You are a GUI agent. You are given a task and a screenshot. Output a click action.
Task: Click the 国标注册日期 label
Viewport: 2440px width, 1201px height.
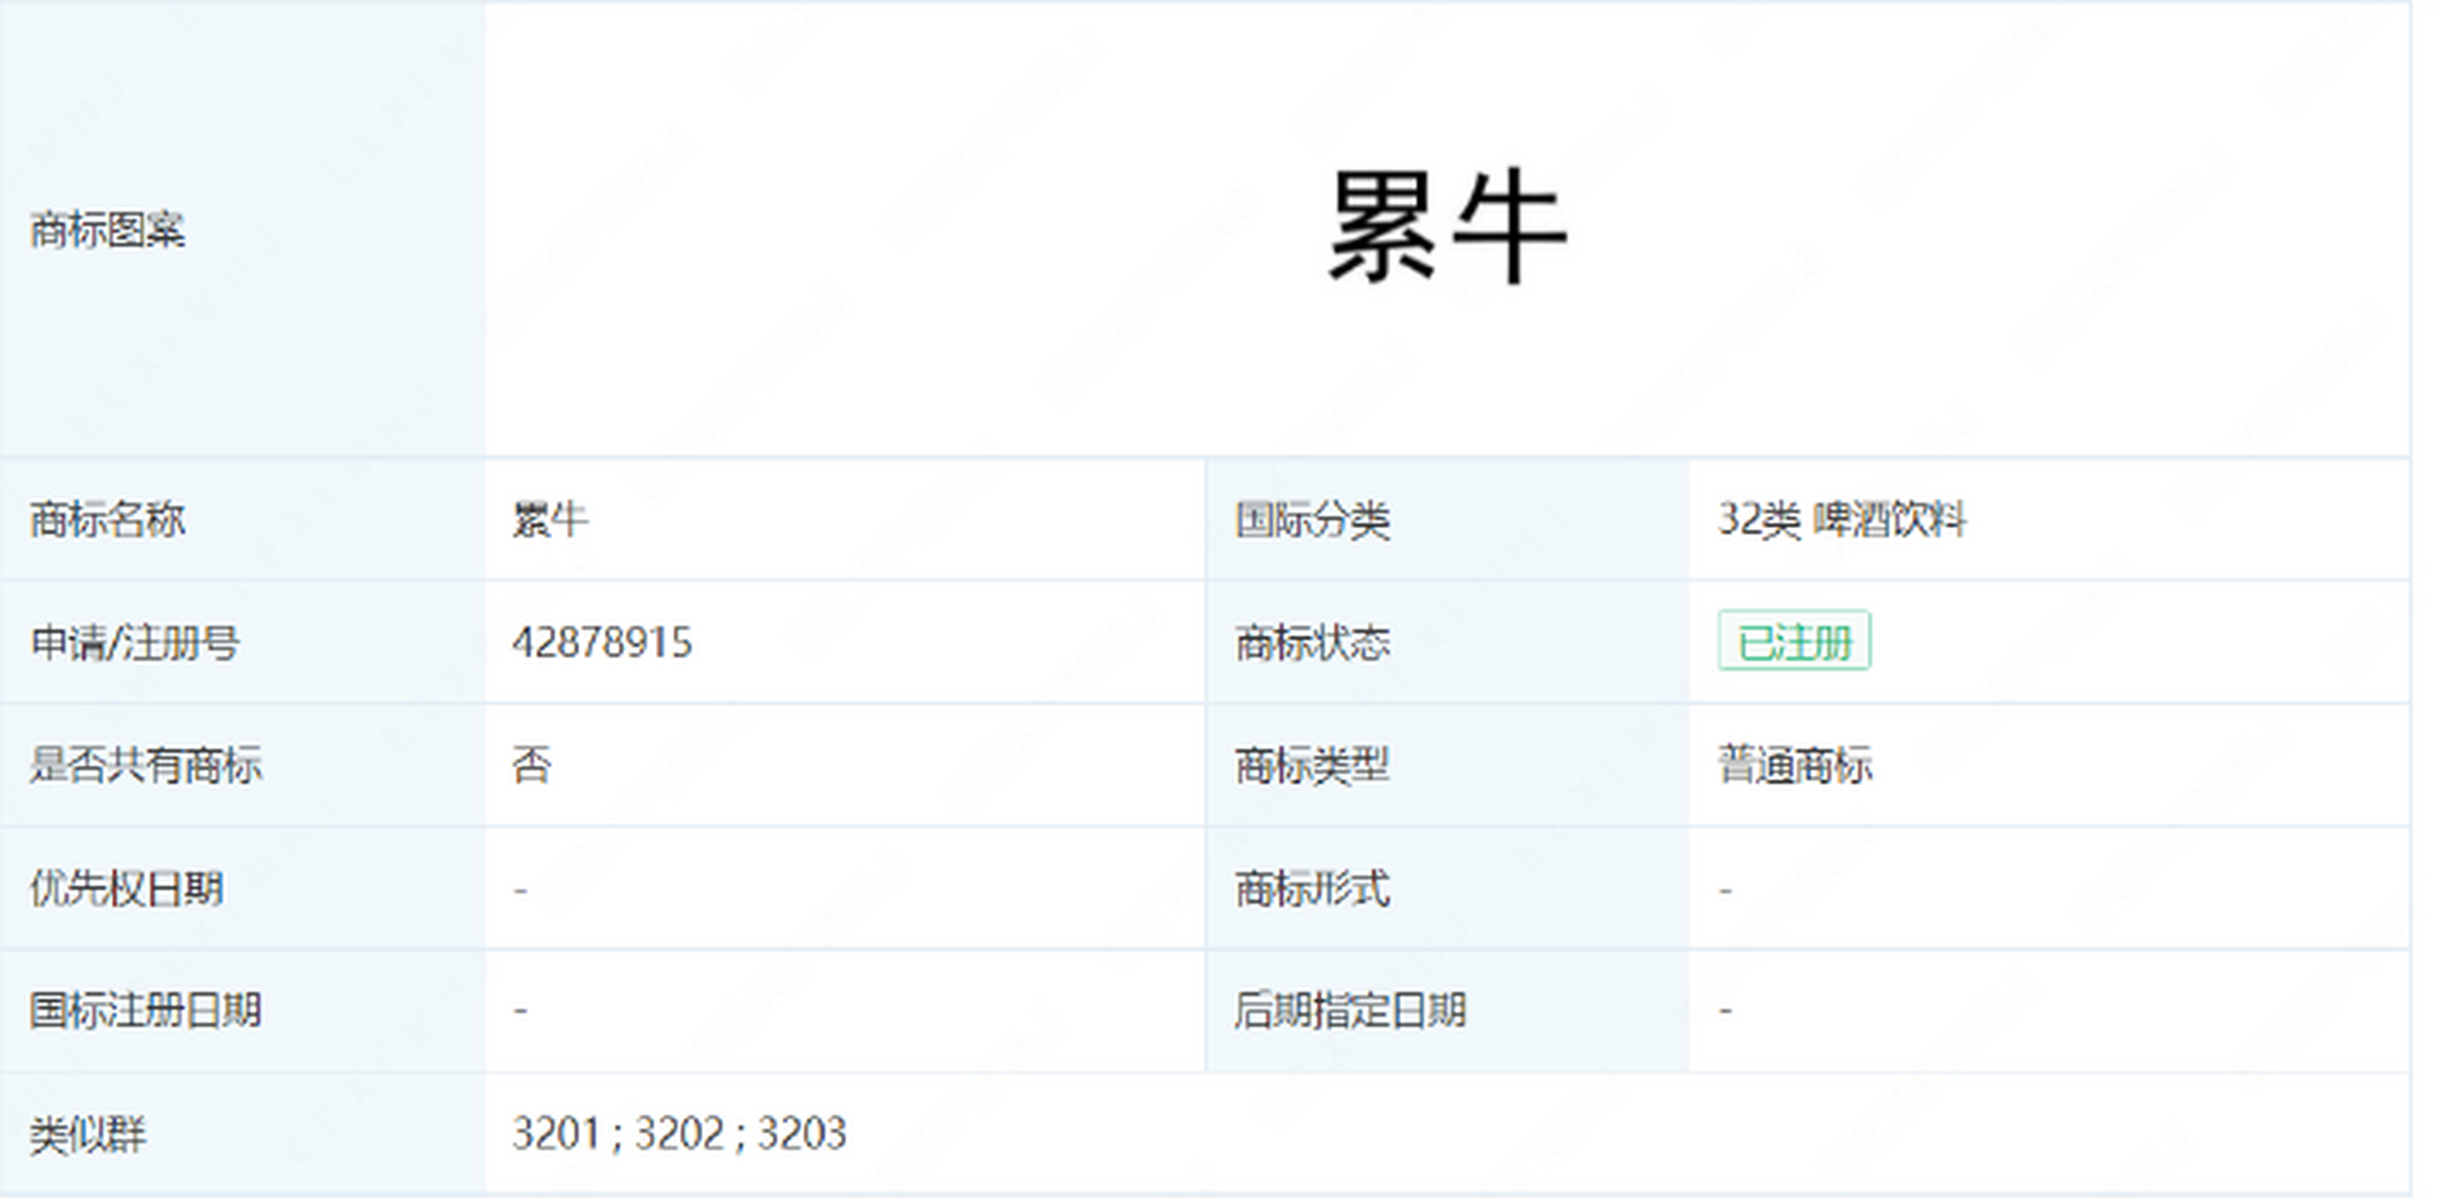pyautogui.click(x=145, y=1010)
